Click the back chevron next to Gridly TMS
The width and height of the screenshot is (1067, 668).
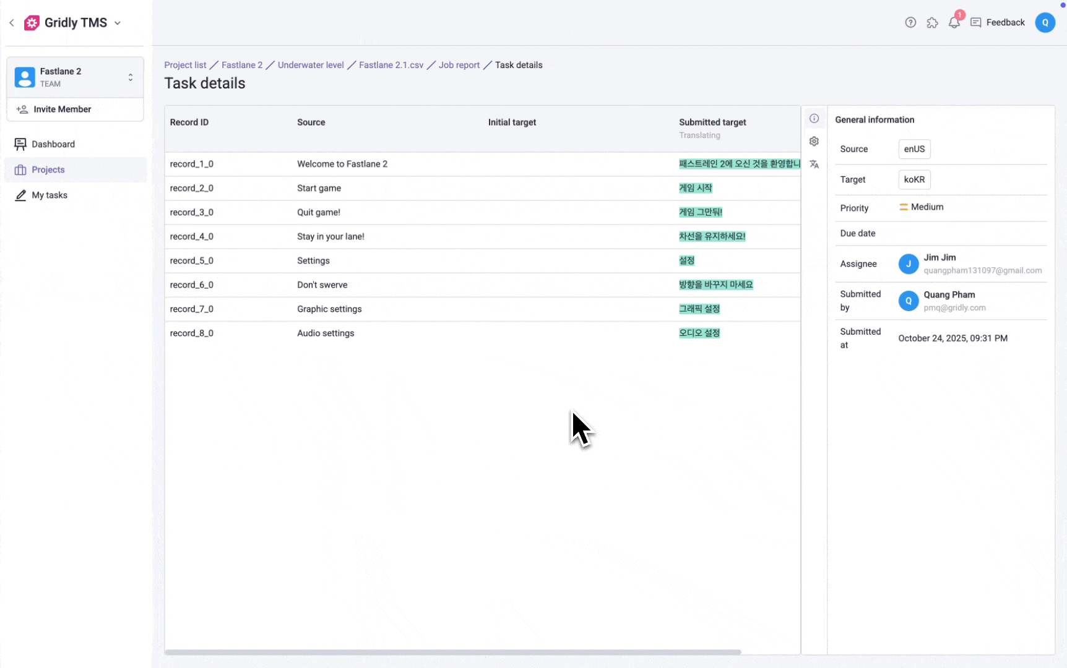click(11, 22)
